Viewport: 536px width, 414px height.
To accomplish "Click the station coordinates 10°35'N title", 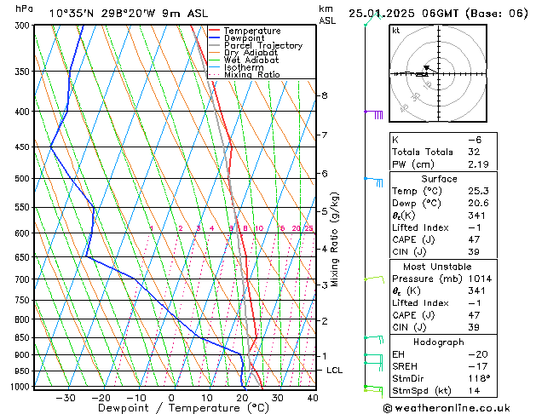I will 129,14.
